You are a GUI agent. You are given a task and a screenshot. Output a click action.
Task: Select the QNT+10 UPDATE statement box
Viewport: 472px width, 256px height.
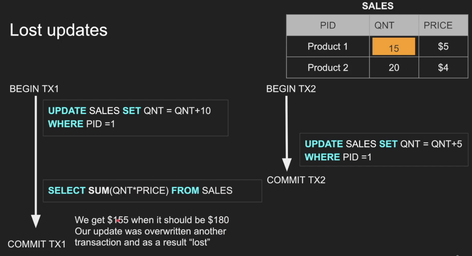click(136, 118)
